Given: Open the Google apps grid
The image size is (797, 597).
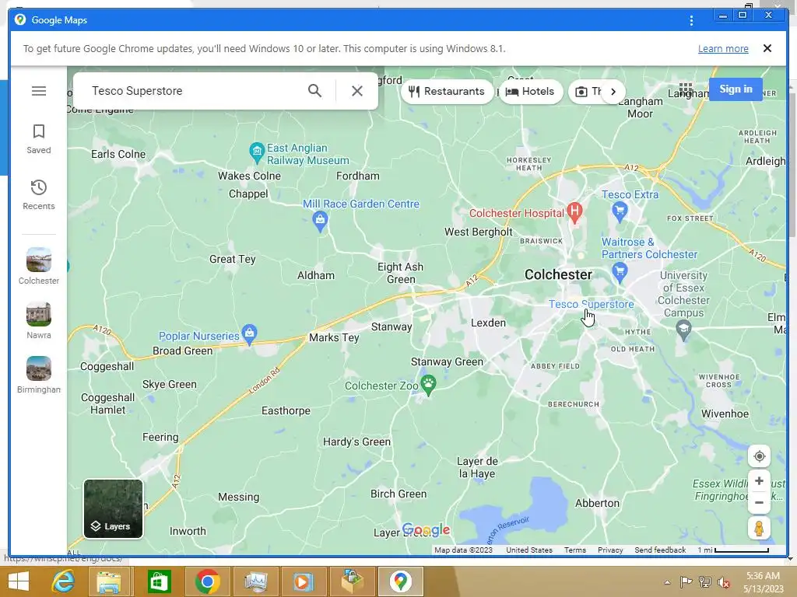Looking at the screenshot, I should 686,89.
